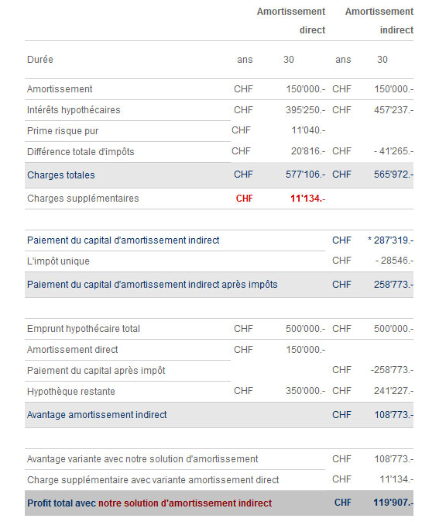
Task: Select the Durée row label
Action: click(x=40, y=60)
